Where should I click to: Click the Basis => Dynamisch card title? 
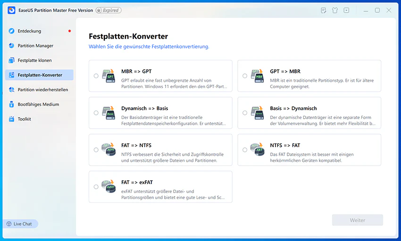point(293,108)
